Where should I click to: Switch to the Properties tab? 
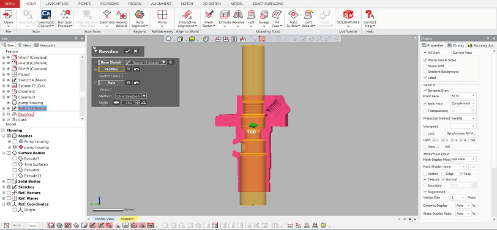[432, 45]
